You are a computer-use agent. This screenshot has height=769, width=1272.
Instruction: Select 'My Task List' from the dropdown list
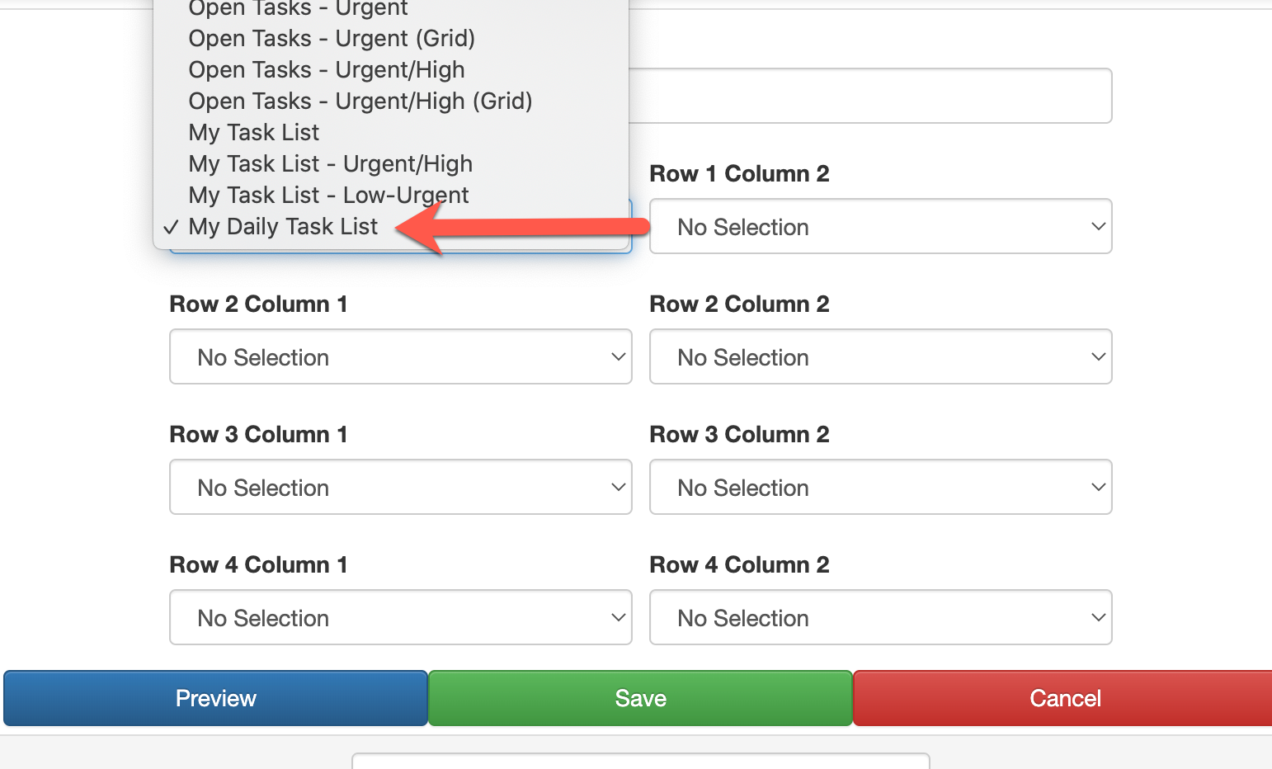254,133
